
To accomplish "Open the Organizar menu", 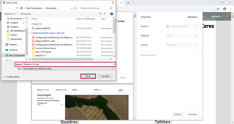I will 10,14.
